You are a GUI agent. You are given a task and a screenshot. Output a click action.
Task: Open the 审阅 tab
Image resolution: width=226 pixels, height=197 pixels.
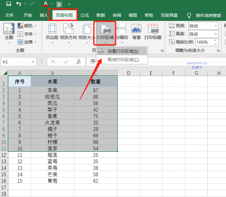coord(117,15)
